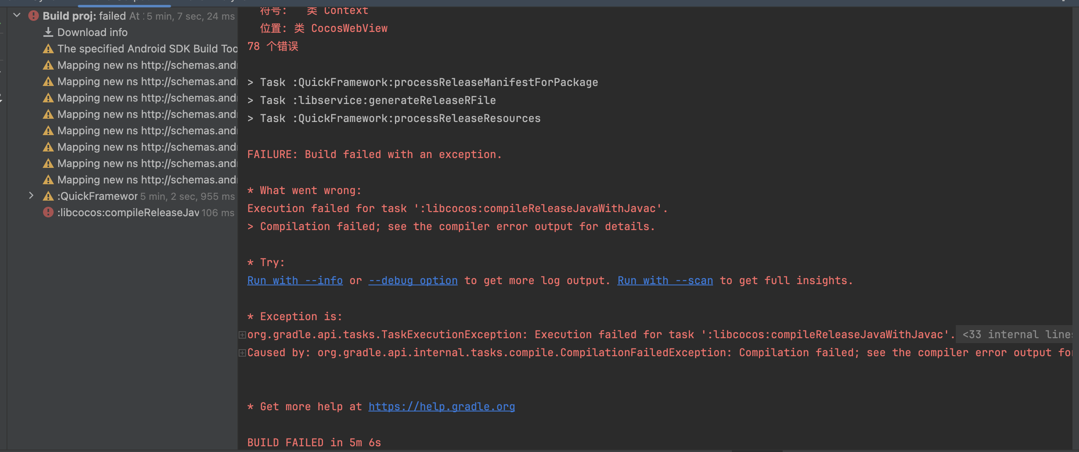
Task: Collapse the Build proj failed root node
Action: 17,16
